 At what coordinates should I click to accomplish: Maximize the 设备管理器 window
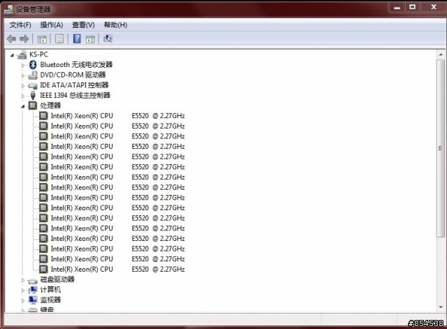[x=412, y=7]
